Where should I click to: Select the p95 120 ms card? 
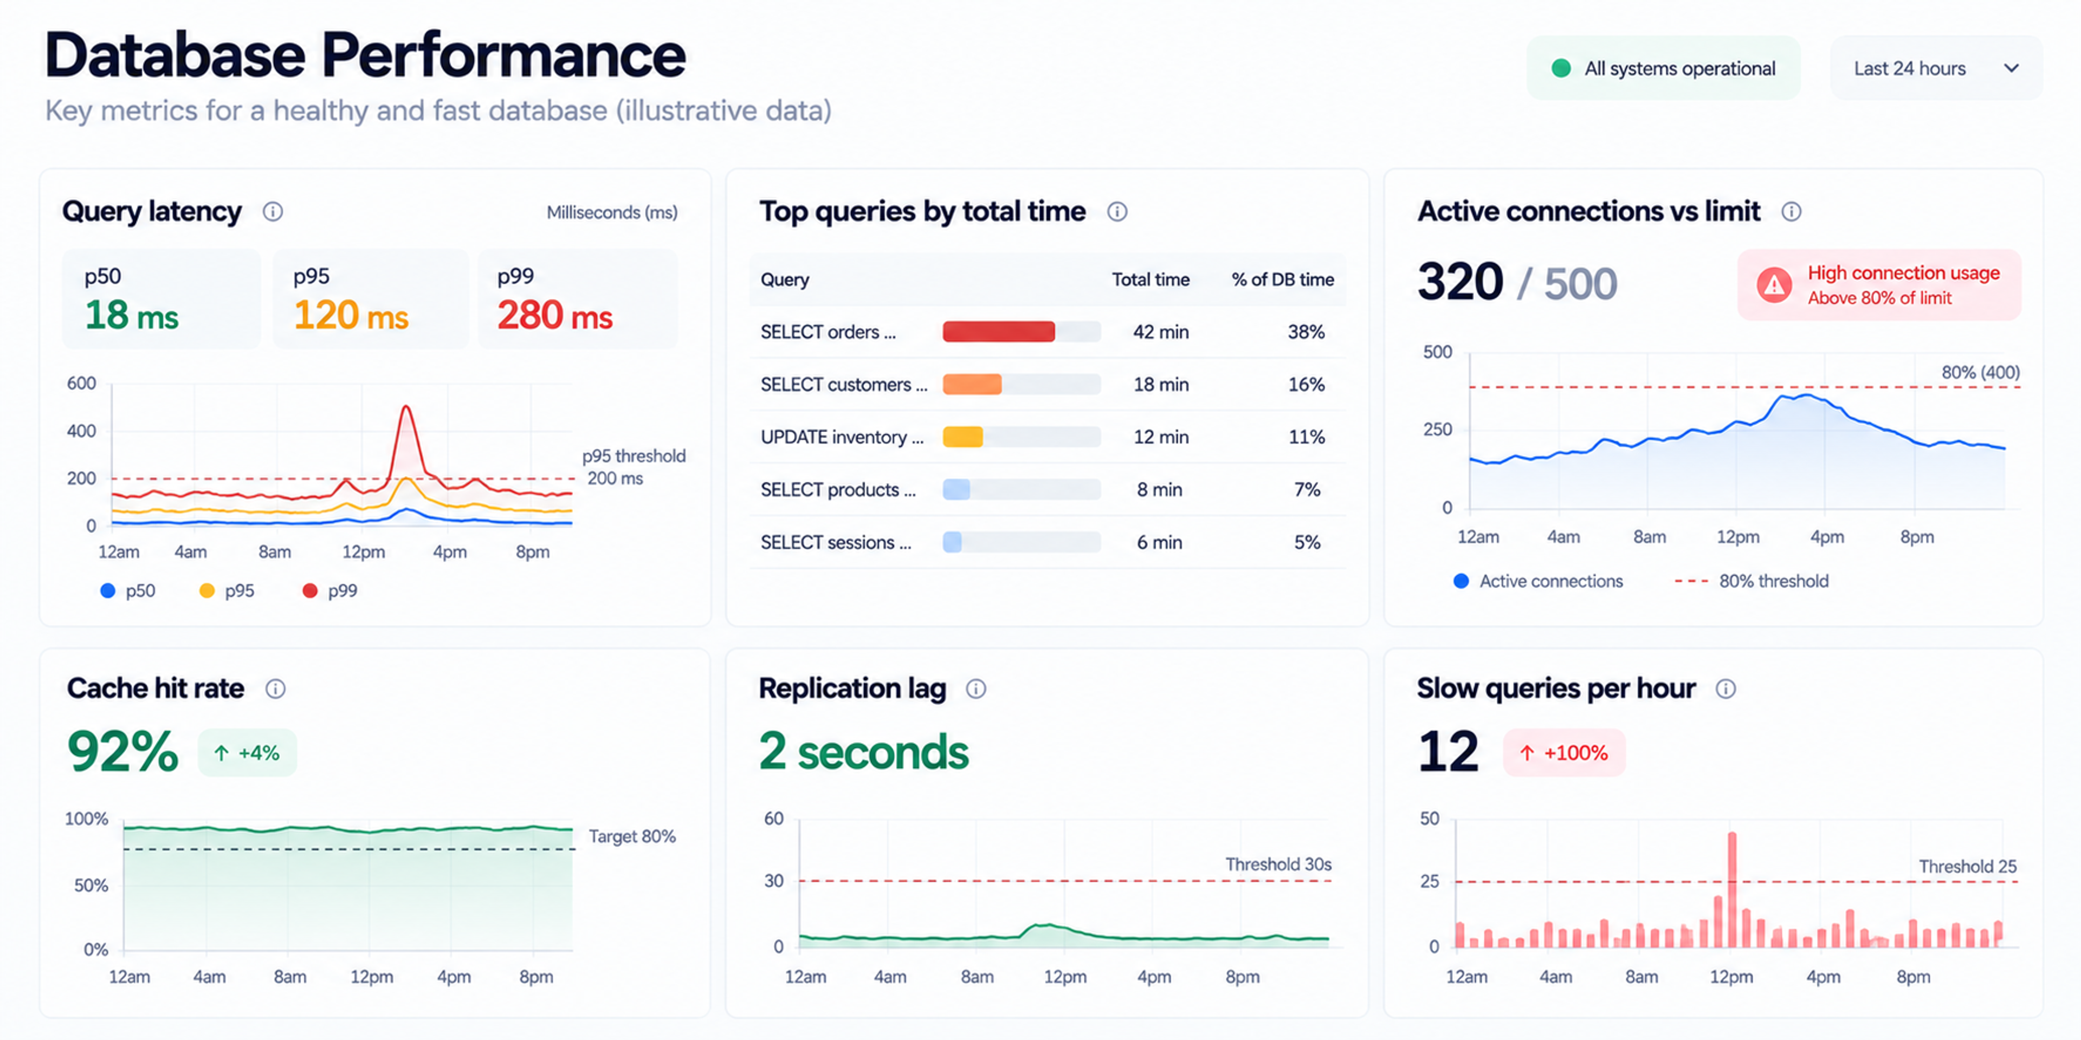pos(371,300)
